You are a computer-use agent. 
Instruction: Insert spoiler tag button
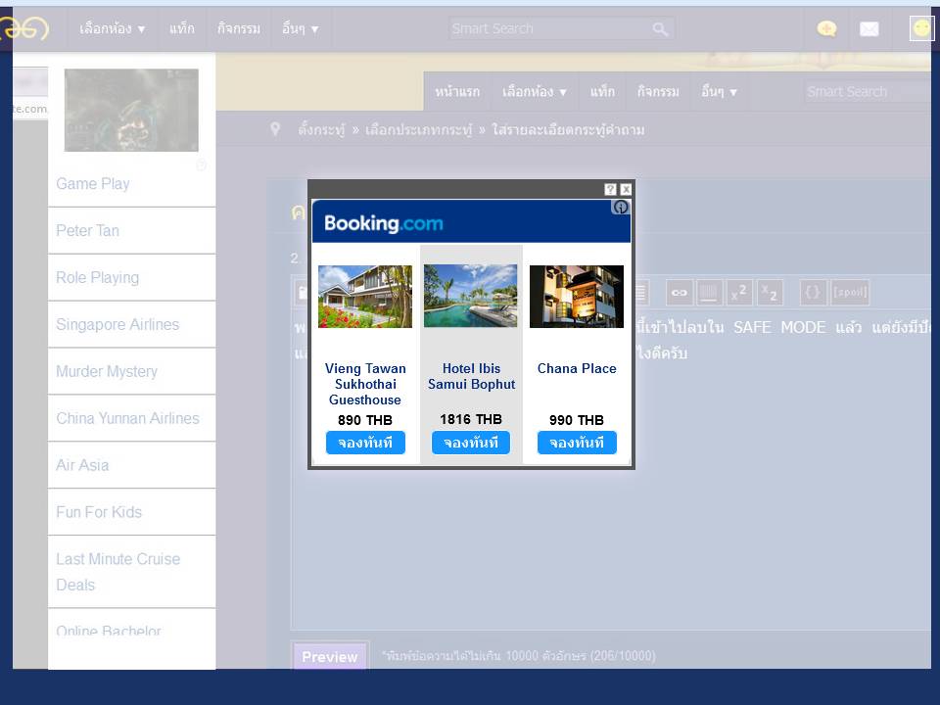coord(850,293)
